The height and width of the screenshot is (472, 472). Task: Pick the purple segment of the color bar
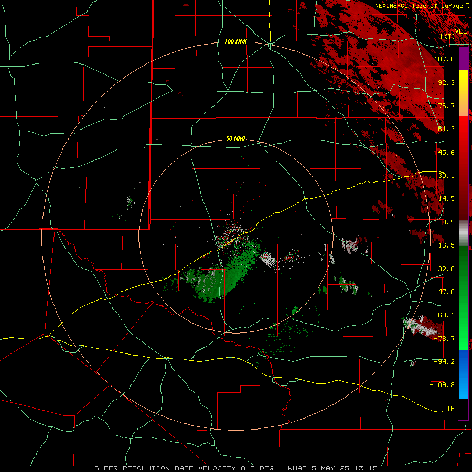point(463,58)
